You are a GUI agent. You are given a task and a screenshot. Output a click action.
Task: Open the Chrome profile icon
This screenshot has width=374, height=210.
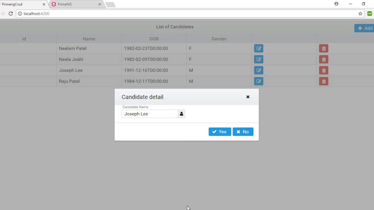point(336,4)
